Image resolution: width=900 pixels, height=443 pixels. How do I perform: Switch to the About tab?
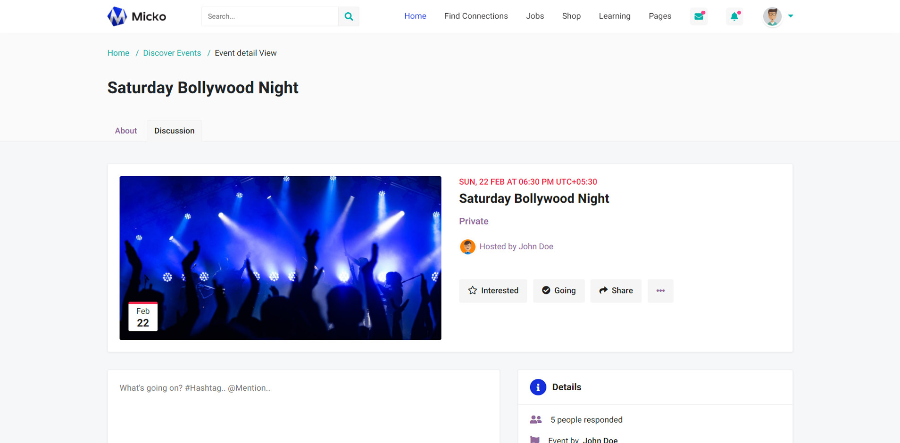[126, 131]
